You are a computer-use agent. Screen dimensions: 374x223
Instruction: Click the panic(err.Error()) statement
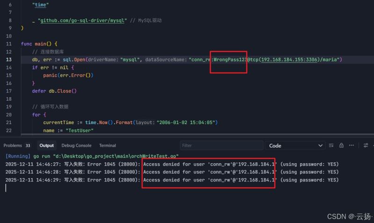[68, 75]
